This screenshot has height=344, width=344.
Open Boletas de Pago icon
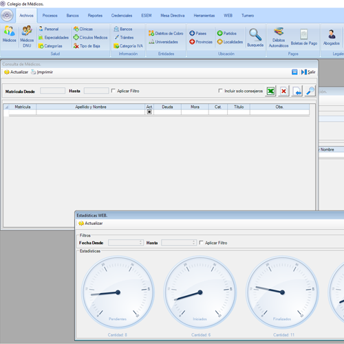tap(304, 37)
